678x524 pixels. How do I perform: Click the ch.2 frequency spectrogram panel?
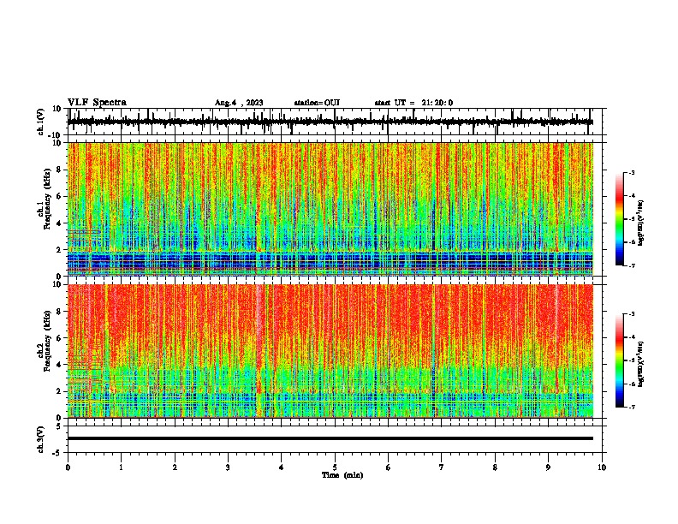[x=330, y=351]
